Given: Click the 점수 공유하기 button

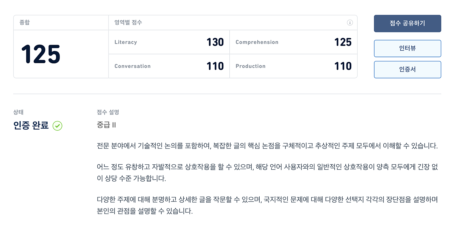Looking at the screenshot, I should point(407,23).
